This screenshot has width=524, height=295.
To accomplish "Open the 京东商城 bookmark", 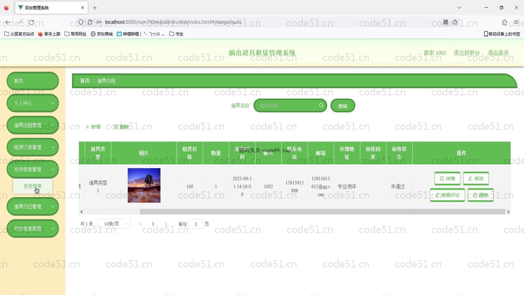I will coord(102,34).
